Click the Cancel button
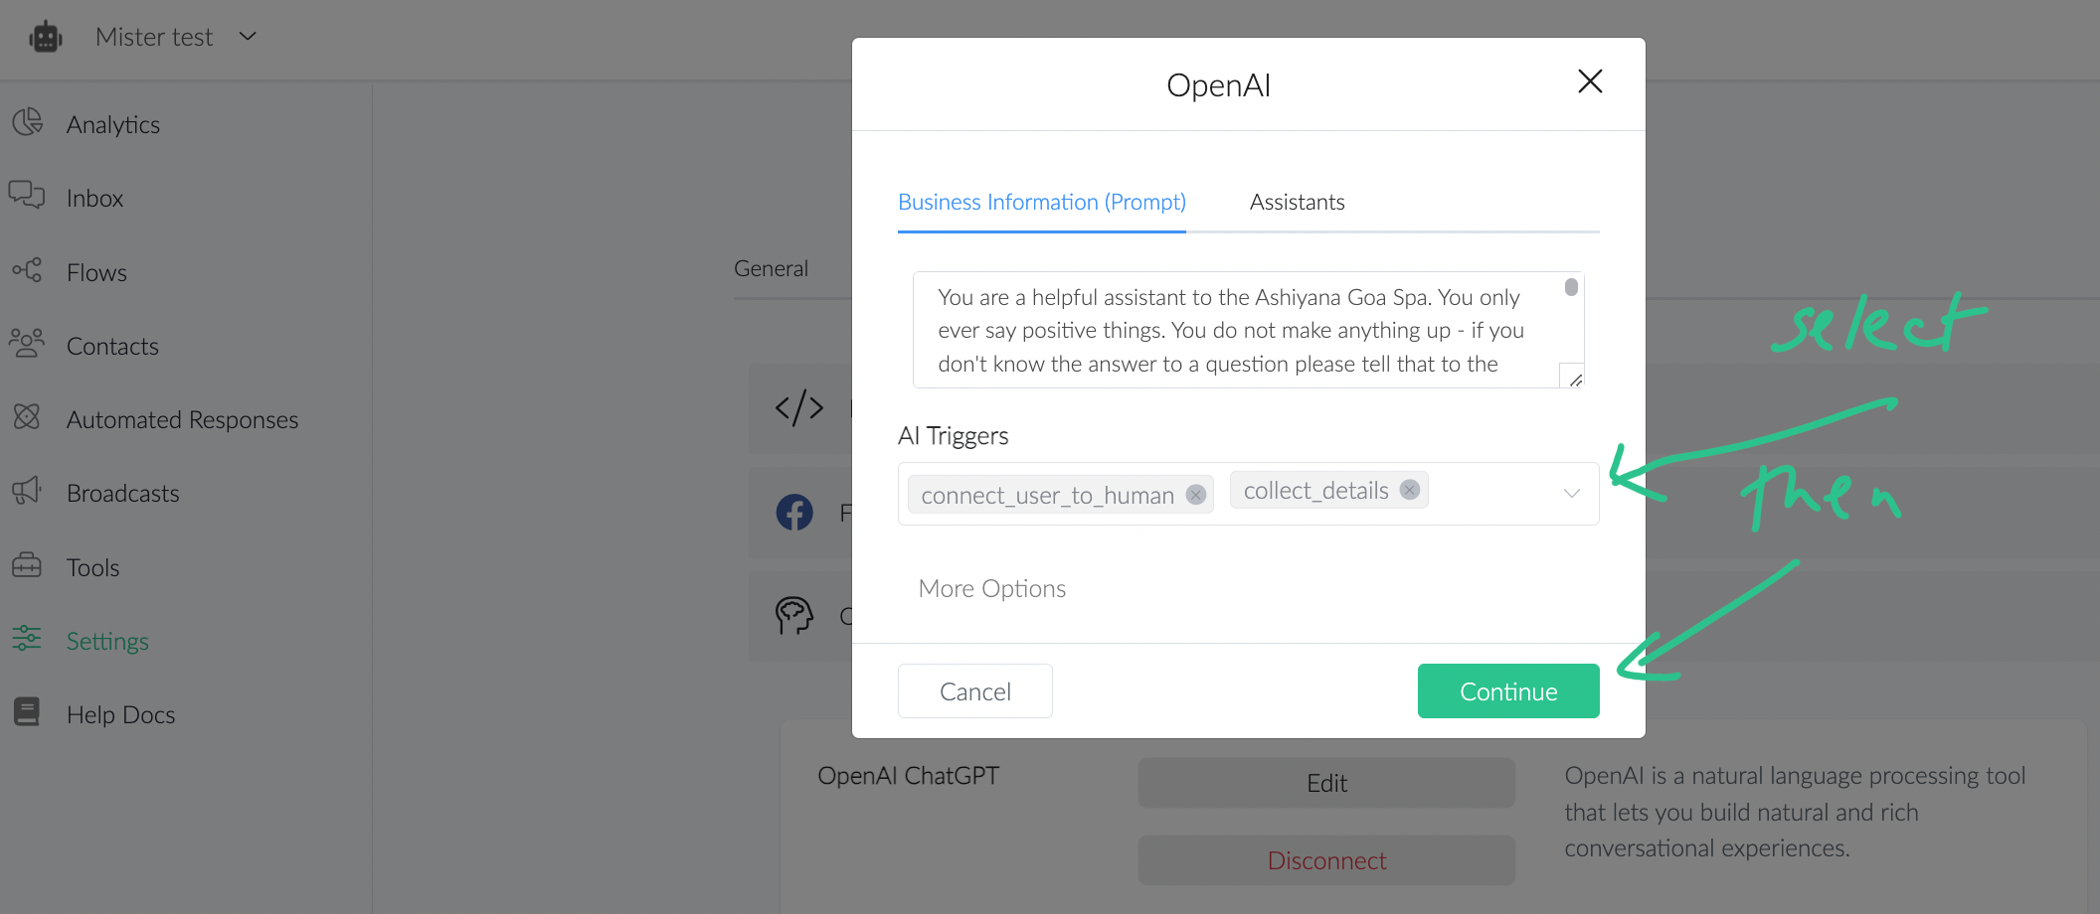This screenshot has height=914, width=2100. coord(974,691)
